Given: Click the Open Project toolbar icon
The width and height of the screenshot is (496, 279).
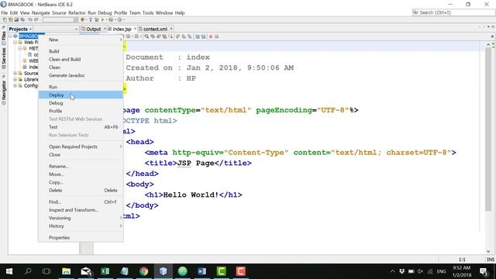Looking at the screenshot, I should [x=16, y=19].
